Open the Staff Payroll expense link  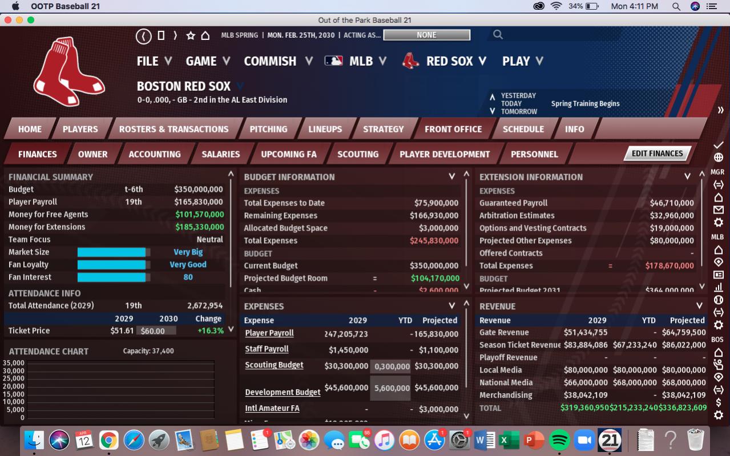267,349
